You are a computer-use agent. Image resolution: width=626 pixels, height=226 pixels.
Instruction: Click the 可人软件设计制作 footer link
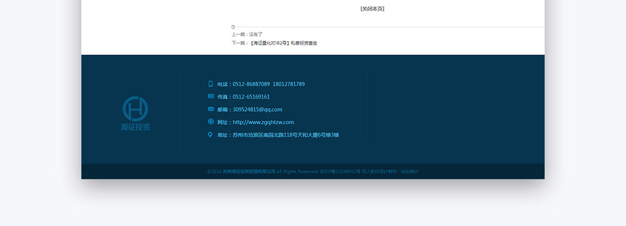pos(379,172)
